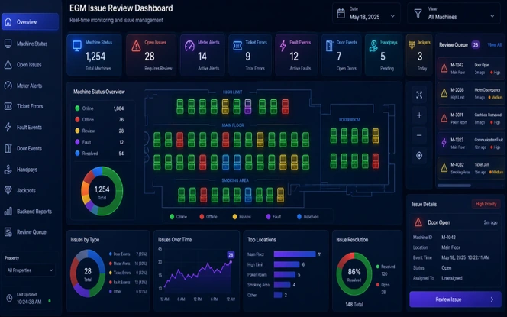Open the M-3011 Cashbox Removed queue item
This screenshot has width=507, height=317.
[x=471, y=118]
